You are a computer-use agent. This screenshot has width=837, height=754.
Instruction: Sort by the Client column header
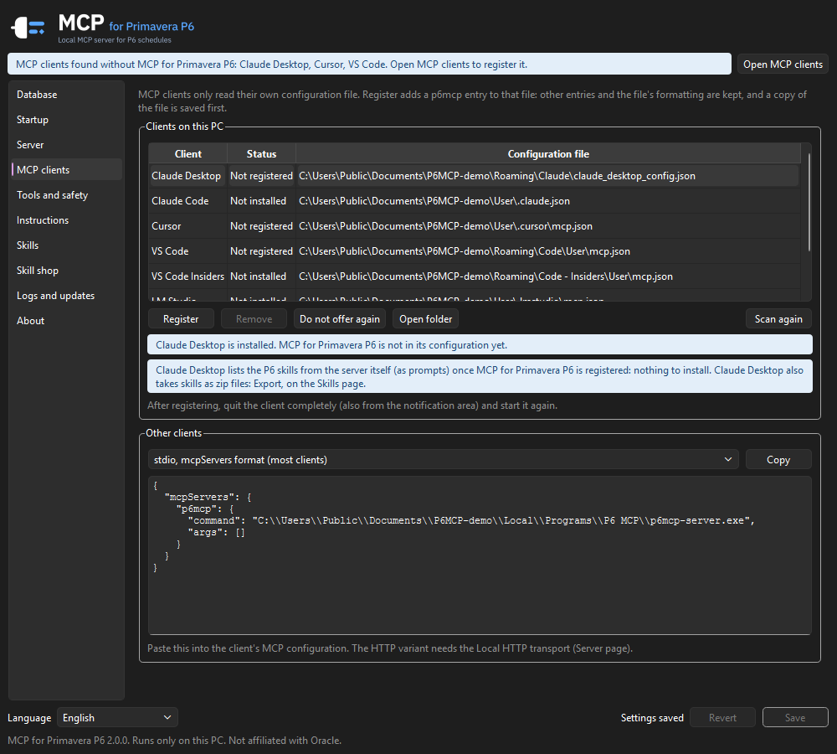tap(187, 154)
